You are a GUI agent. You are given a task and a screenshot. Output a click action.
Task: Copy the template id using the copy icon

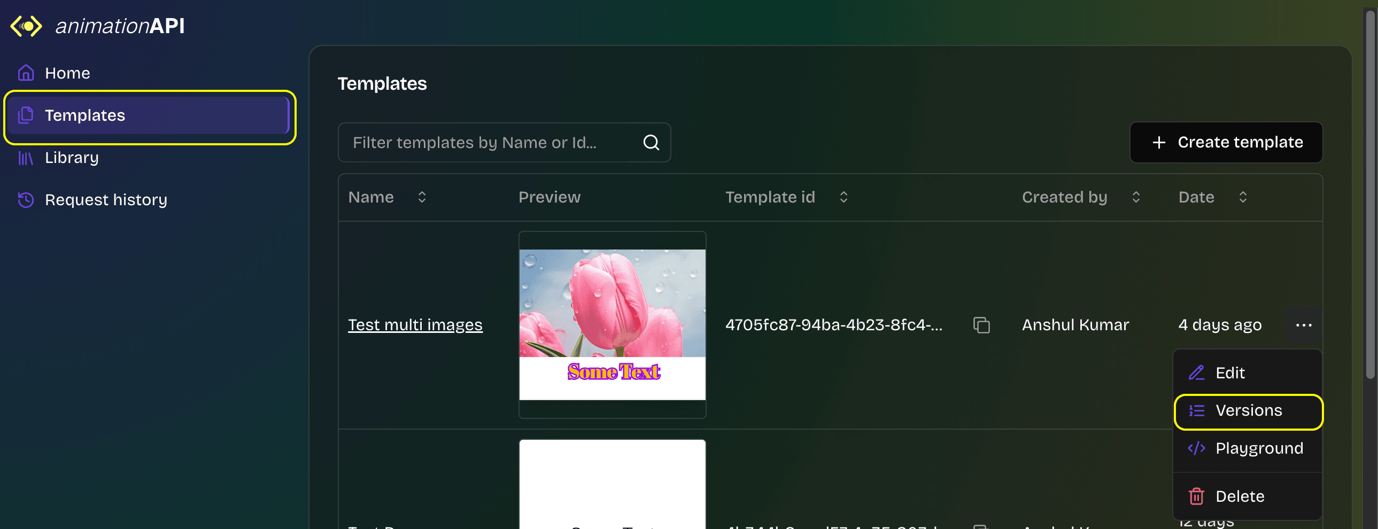(981, 325)
